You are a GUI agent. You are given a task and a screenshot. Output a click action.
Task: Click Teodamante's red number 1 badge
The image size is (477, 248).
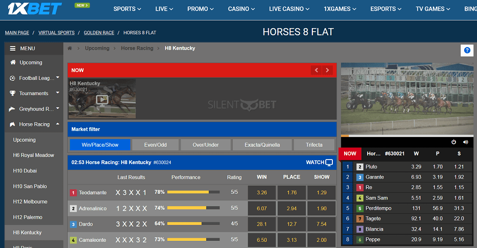click(x=73, y=192)
